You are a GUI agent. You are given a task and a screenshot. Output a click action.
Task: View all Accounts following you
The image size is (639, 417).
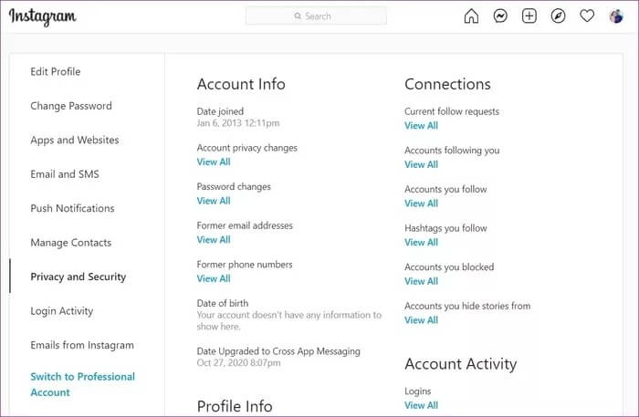421,164
